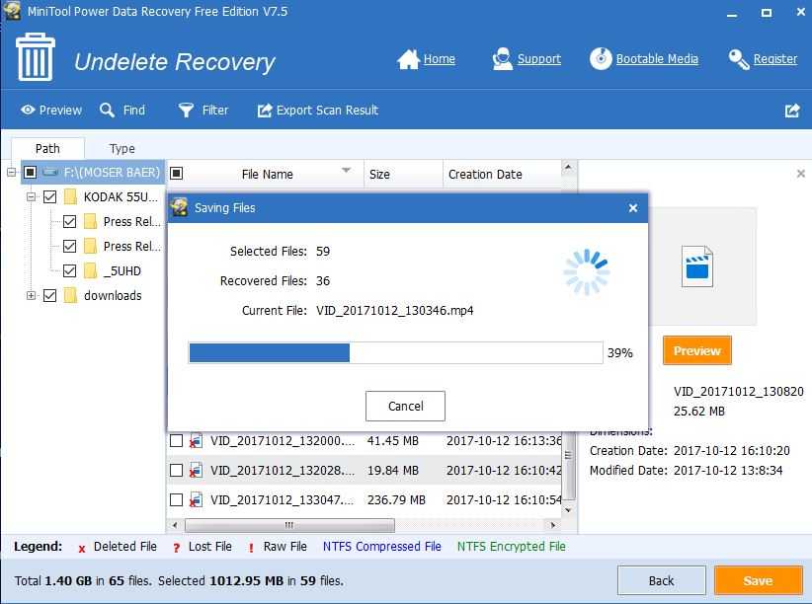Select the _5UHD folder icon
The width and height of the screenshot is (812, 604).
pyautogui.click(x=90, y=270)
